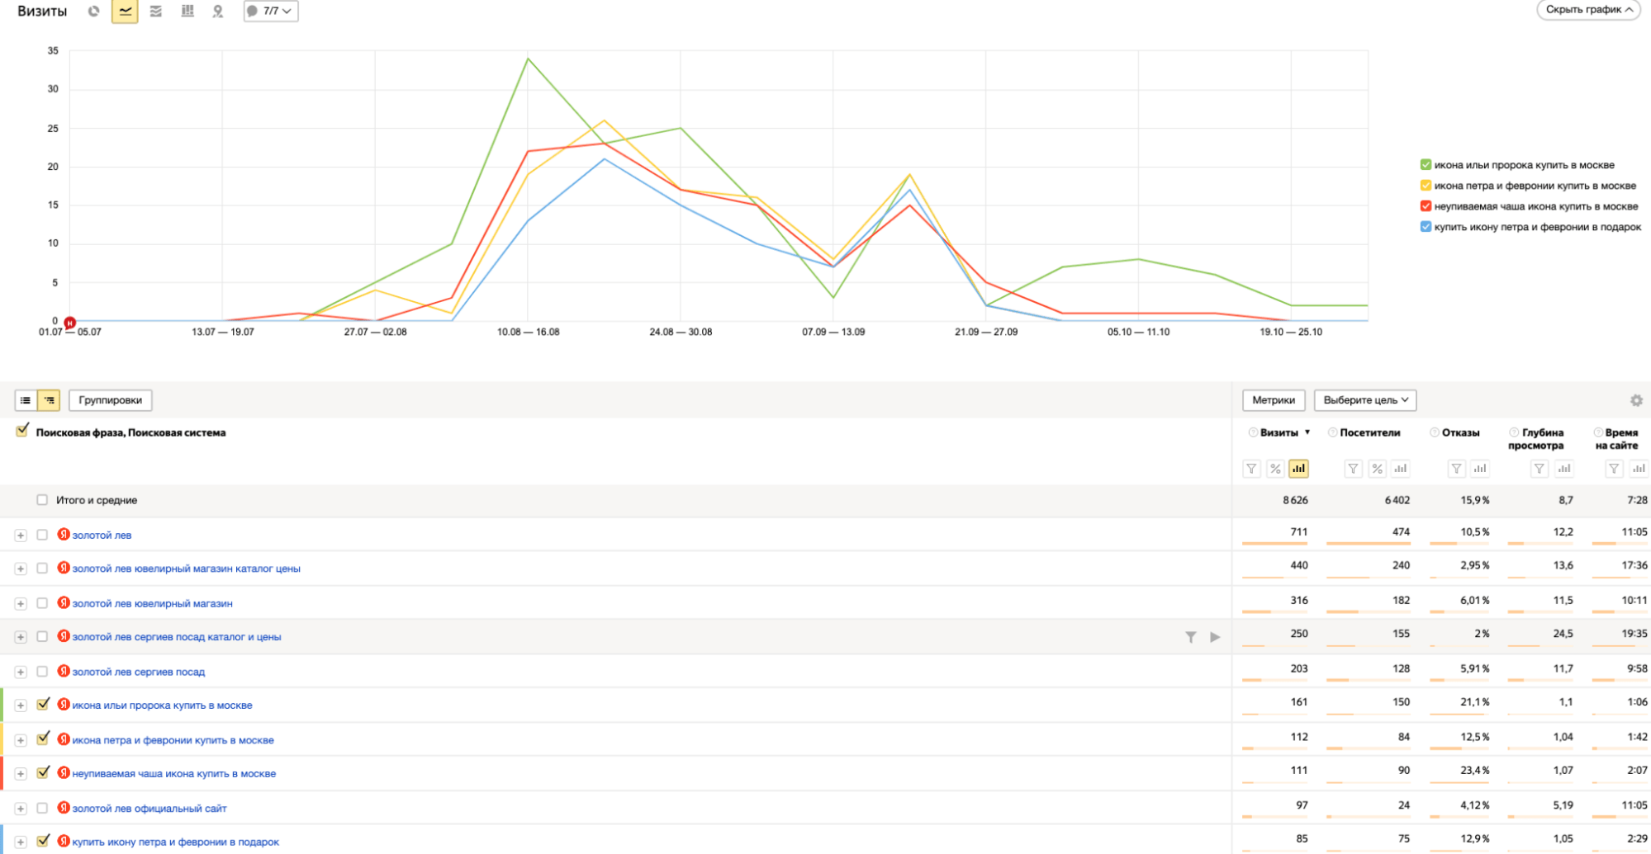Screen dimensions: 1651x854
Task: Toggle the red 'неупиваемая чаша' legend swatch
Action: (1426, 206)
